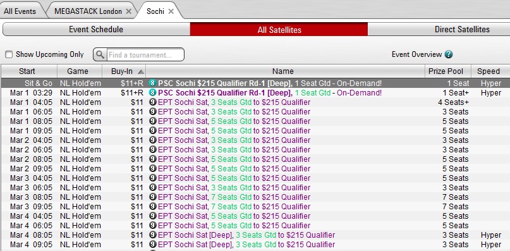
Task: Click the 'Mar 3 06:05' start time cell
Action: click(x=31, y=188)
